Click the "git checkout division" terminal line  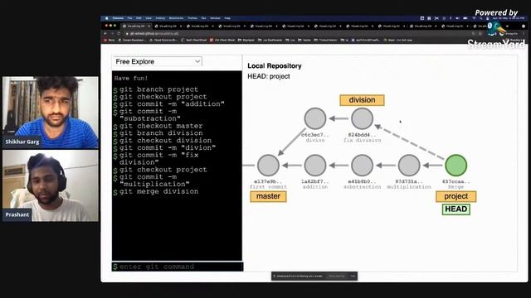(x=165, y=140)
